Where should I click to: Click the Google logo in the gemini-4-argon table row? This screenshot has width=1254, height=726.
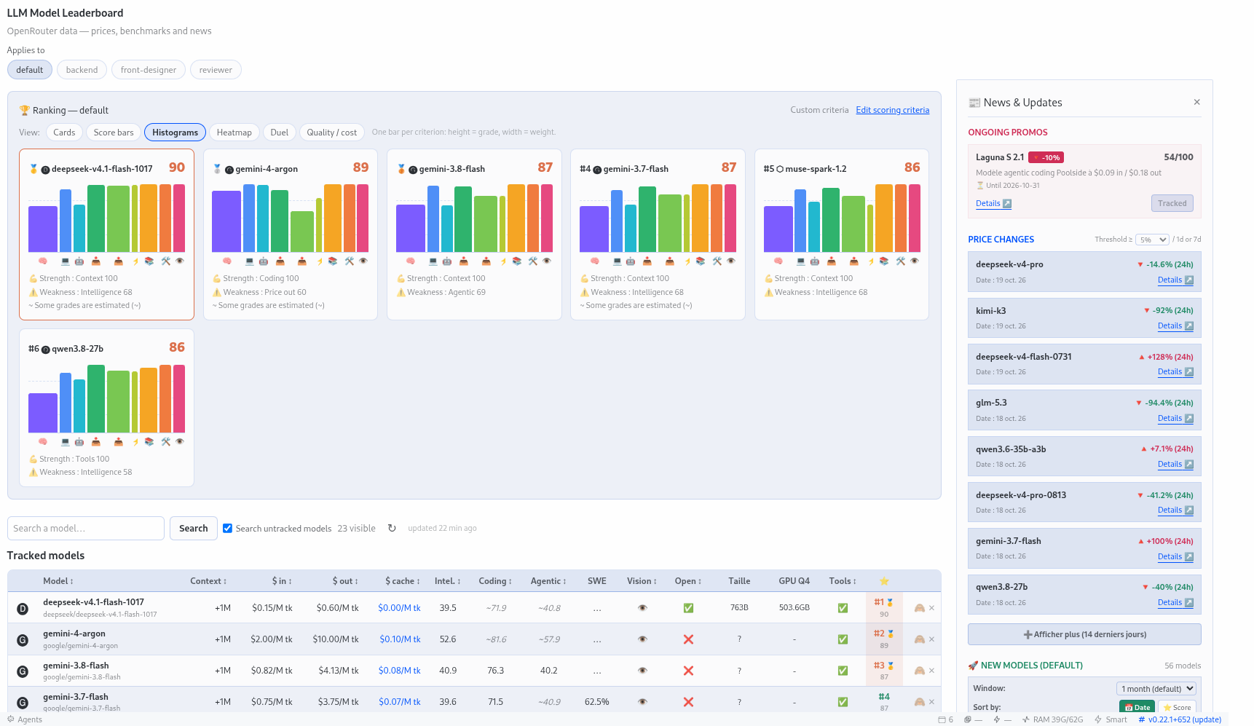23,640
